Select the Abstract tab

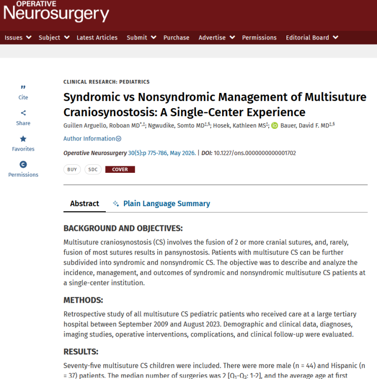click(85, 204)
